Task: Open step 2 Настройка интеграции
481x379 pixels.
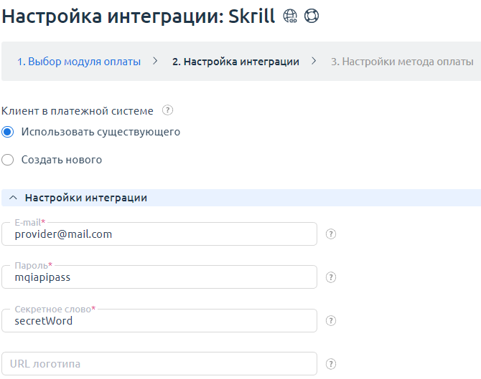Action: click(235, 62)
